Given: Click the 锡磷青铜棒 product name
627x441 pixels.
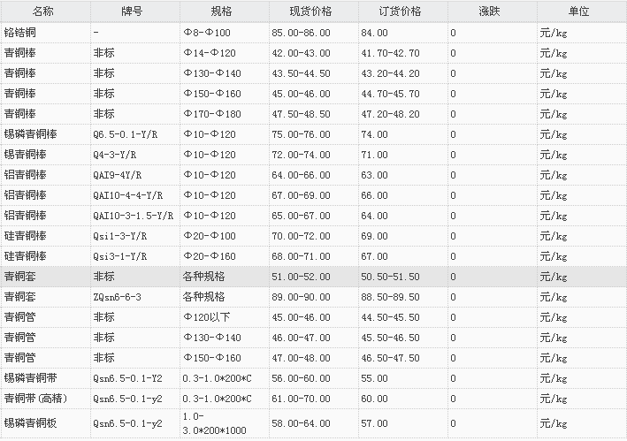Looking at the screenshot, I should 31,134.
